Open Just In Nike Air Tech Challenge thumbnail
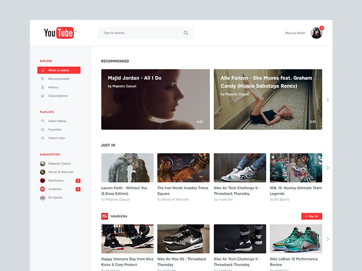 coord(240,168)
